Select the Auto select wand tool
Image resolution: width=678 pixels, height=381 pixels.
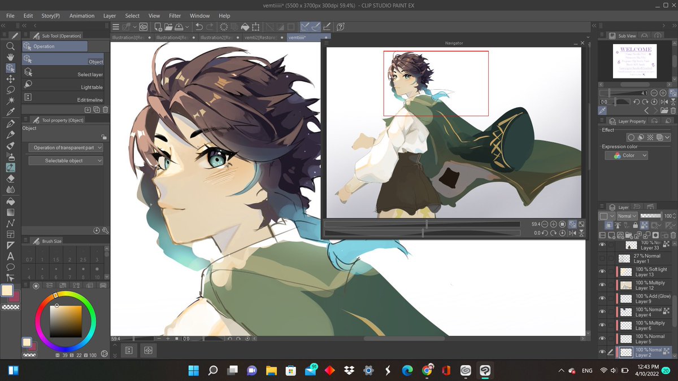pos(10,100)
